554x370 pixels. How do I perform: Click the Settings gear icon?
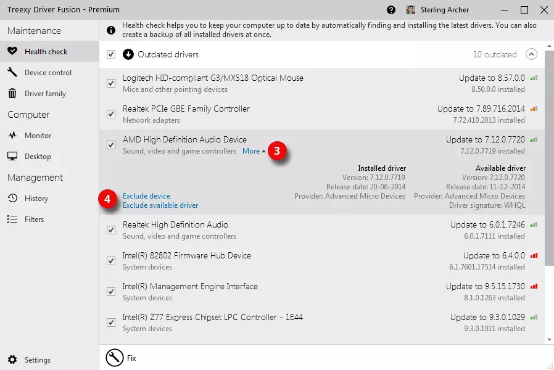(12, 360)
